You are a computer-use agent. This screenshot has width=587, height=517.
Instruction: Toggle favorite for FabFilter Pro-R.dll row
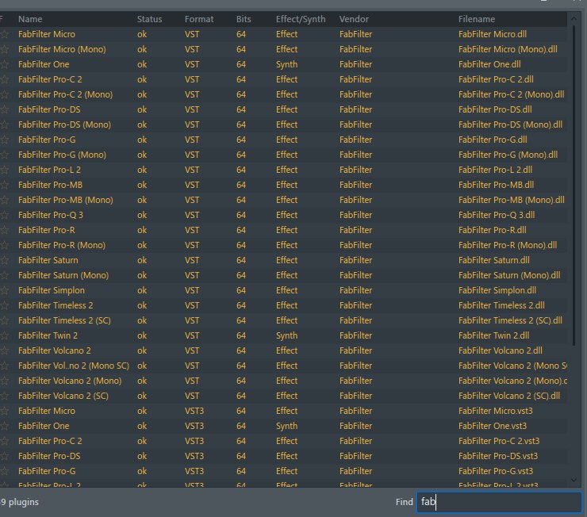[4, 230]
